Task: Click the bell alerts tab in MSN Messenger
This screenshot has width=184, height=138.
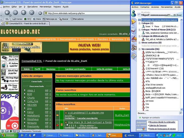Action: coord(134,22)
